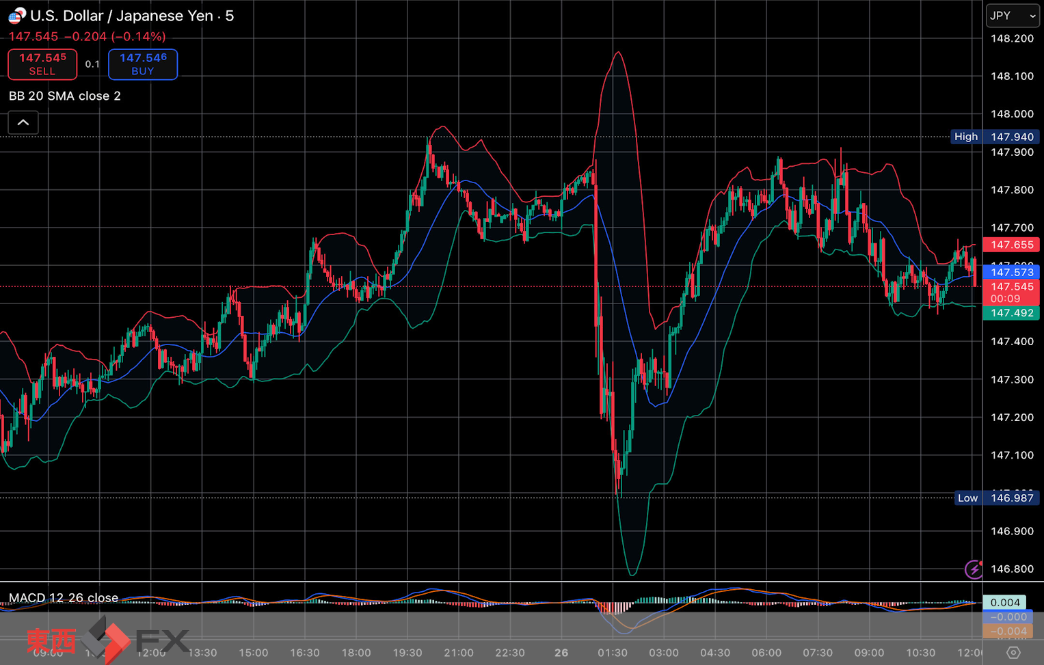Click the green 147.492 lower band price tag
The width and height of the screenshot is (1044, 665).
(x=1011, y=313)
